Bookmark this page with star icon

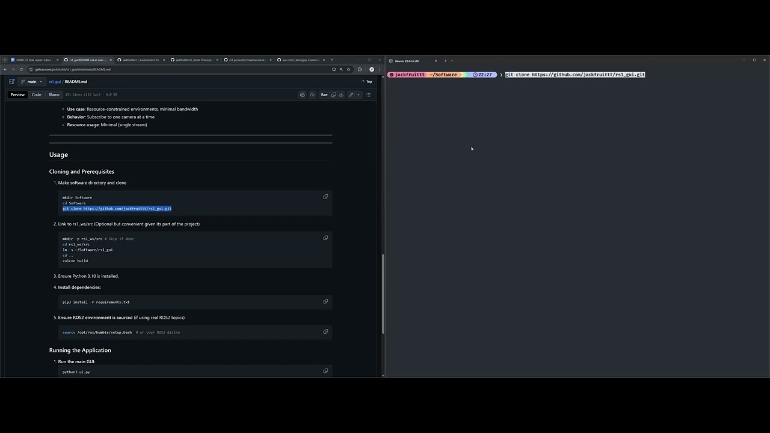[348, 69]
